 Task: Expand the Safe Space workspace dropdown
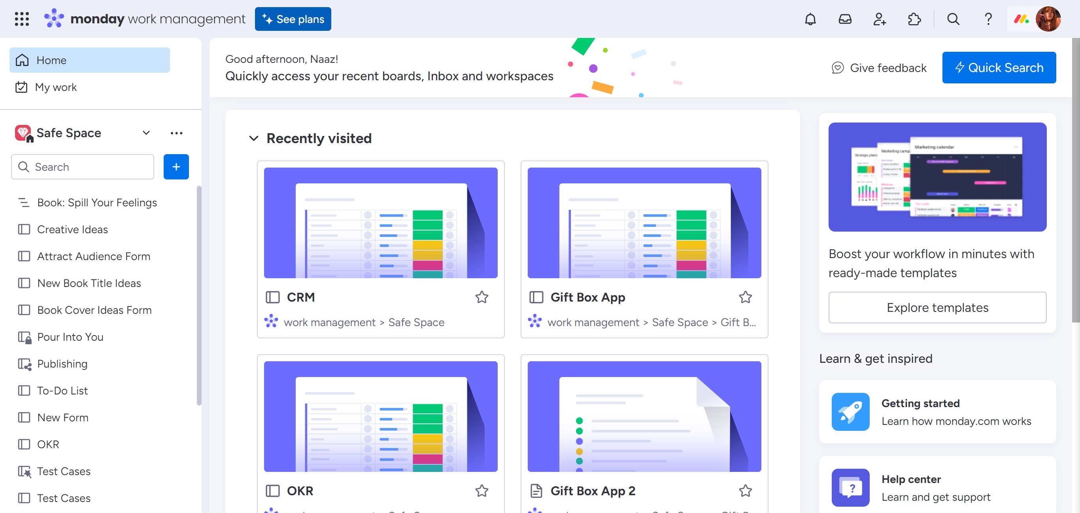146,133
